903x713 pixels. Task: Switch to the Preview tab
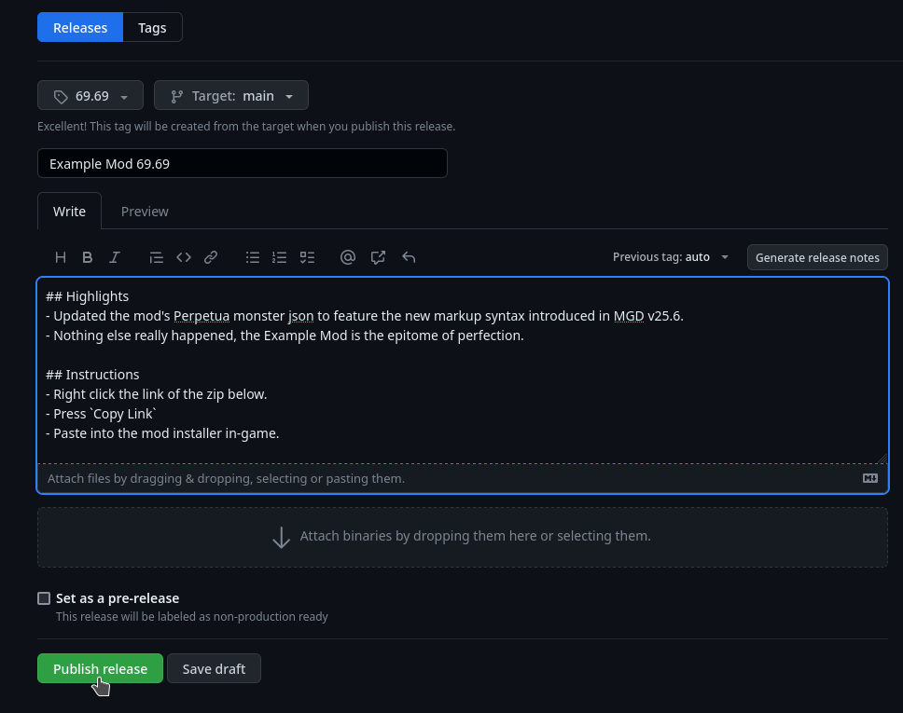tap(145, 212)
